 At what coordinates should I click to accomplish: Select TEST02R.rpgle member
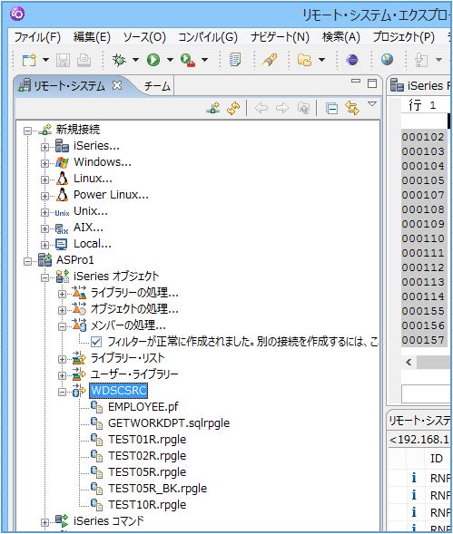click(x=147, y=456)
